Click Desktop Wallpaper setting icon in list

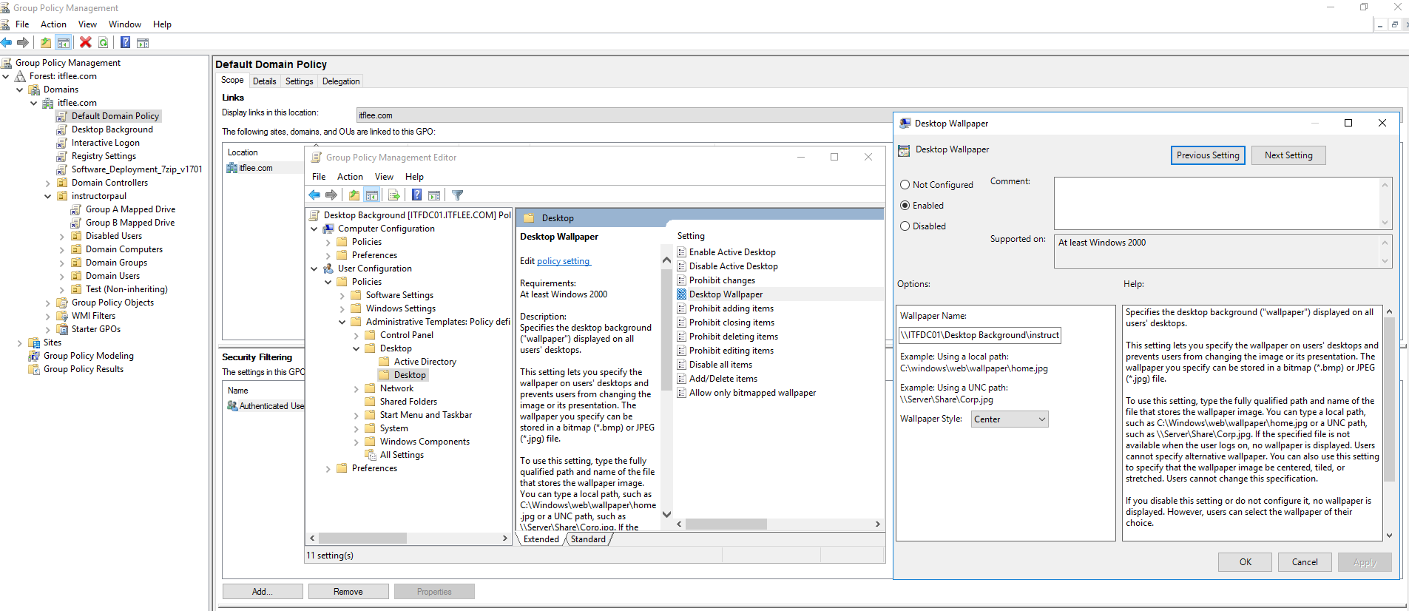pyautogui.click(x=682, y=294)
